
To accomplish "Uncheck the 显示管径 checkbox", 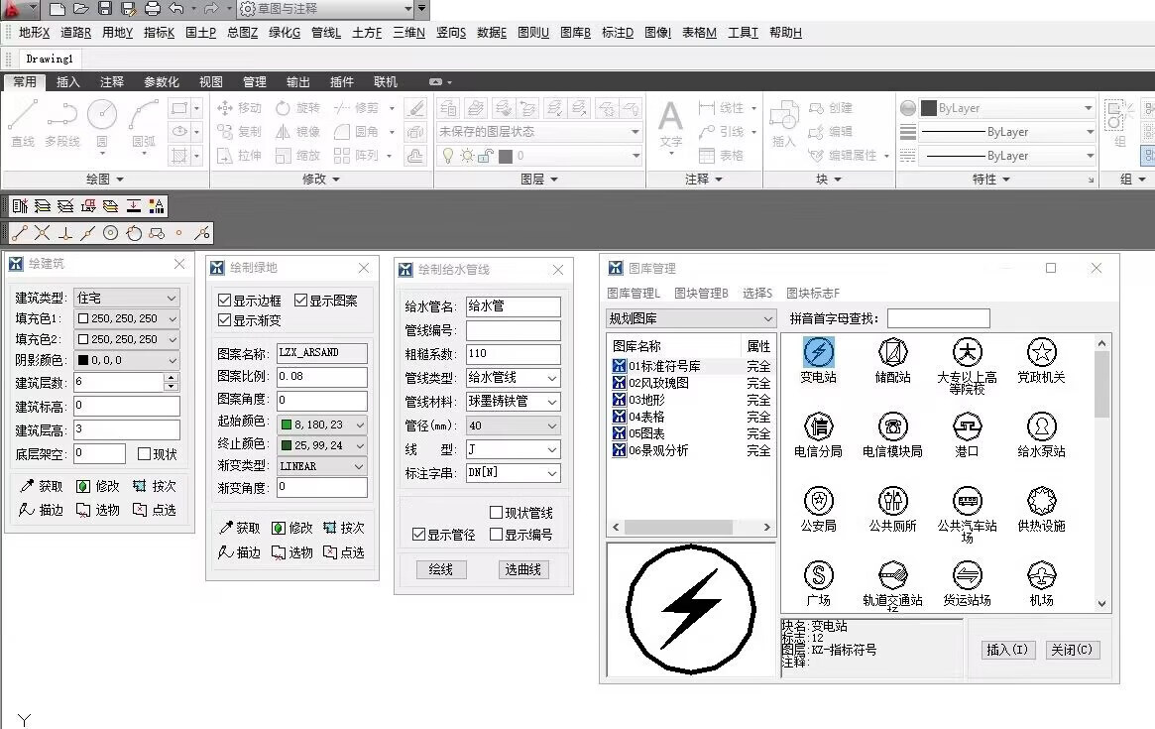I will (419, 535).
